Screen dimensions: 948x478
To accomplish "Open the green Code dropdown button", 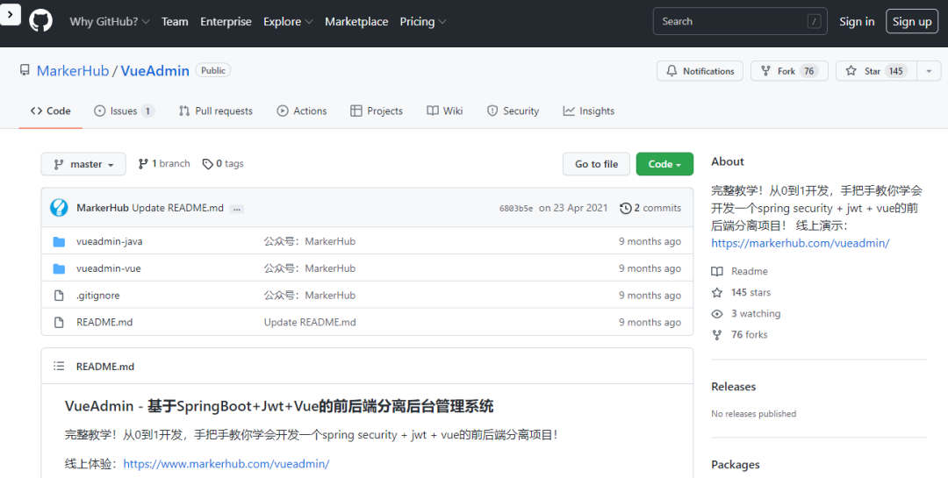I will [664, 164].
